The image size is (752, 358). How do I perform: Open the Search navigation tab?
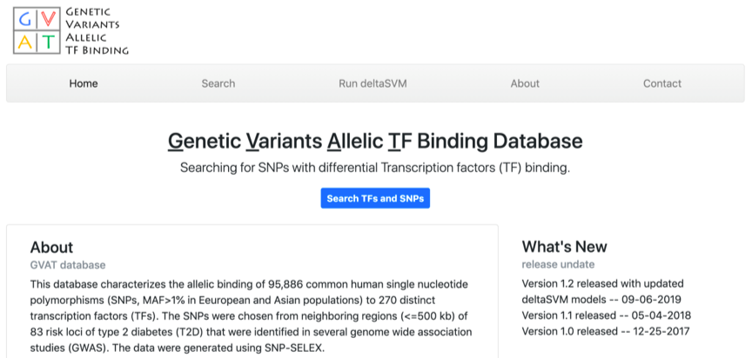(x=218, y=83)
